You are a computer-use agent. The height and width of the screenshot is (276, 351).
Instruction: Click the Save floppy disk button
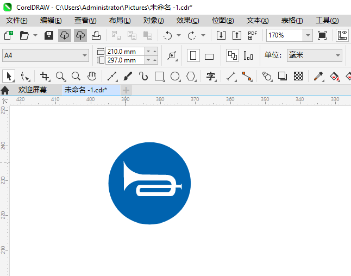click(x=48, y=35)
